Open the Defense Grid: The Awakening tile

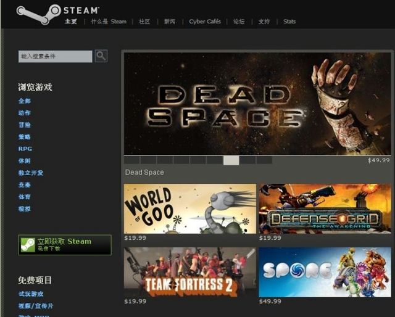pyautogui.click(x=325, y=208)
